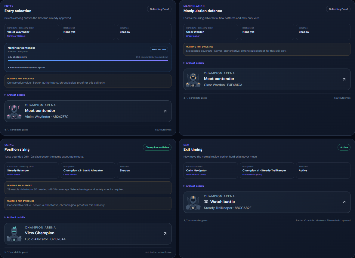Image resolution: width=355 pixels, height=258 pixels.
Task: Click arrow icon on Violet Wayfinder arena card
Action: (x=165, y=111)
